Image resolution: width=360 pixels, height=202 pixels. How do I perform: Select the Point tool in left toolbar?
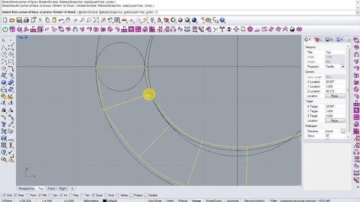[11, 40]
